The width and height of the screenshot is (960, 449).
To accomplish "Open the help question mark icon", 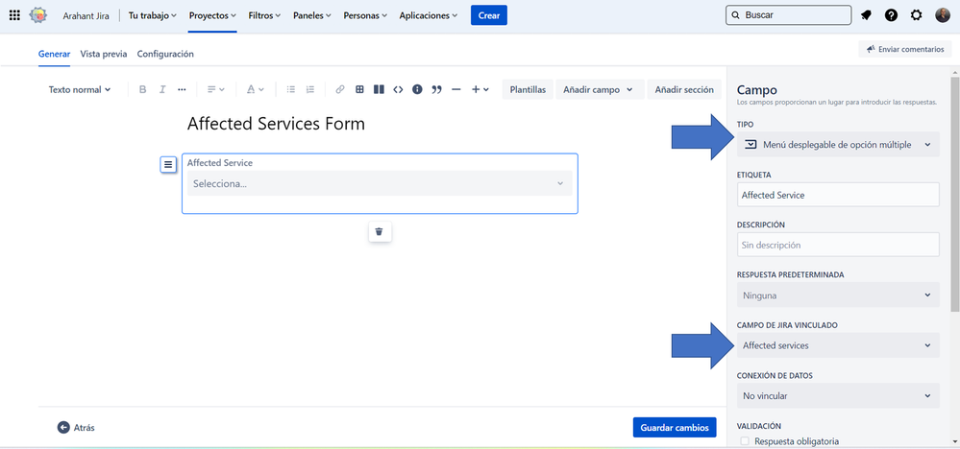I will (x=891, y=15).
